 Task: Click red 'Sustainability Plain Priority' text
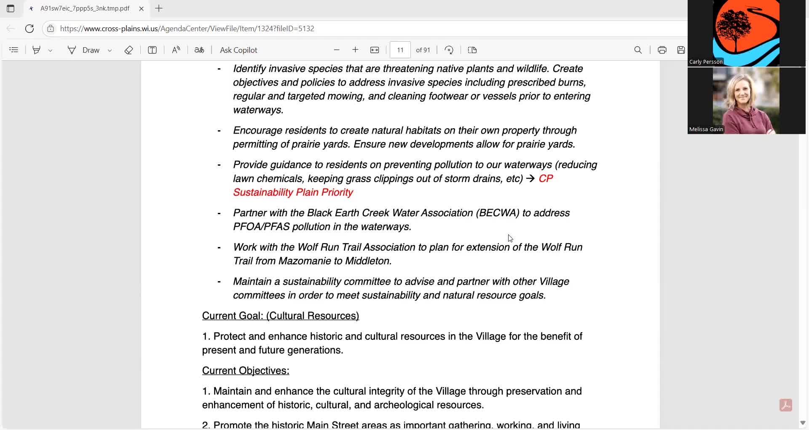tap(293, 192)
